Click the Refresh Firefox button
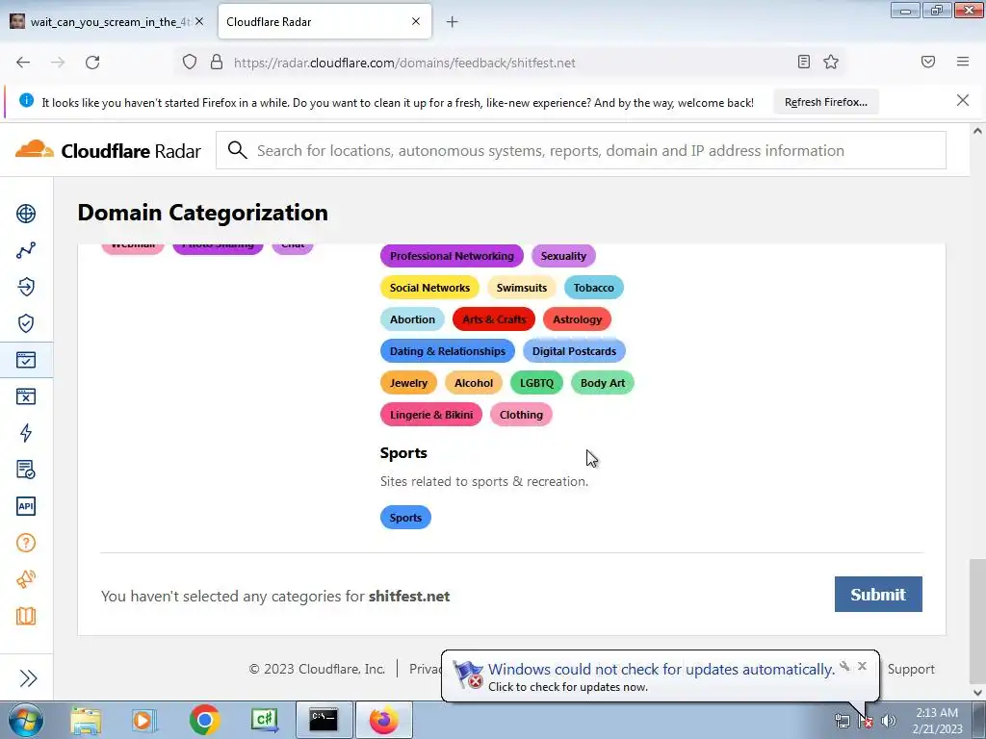 click(825, 102)
